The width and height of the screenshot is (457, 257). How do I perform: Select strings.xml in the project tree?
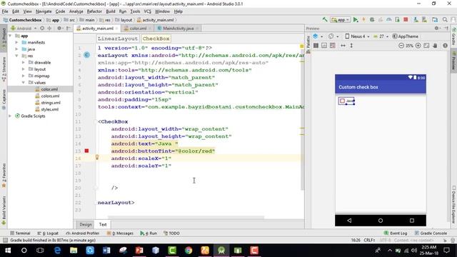pos(51,103)
